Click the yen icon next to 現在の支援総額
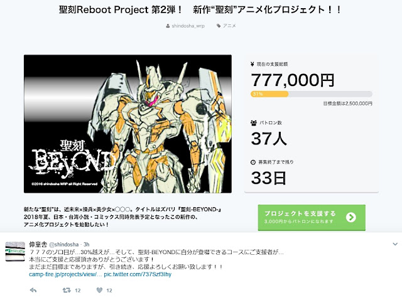The height and width of the screenshot is (300, 402). click(x=253, y=64)
